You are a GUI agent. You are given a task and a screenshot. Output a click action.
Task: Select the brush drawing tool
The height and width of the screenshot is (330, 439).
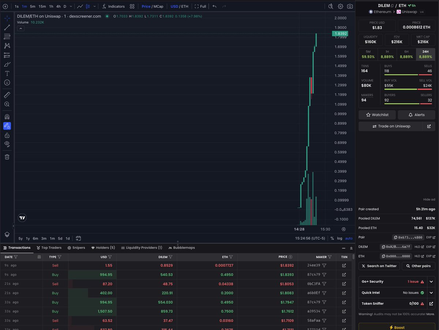(7, 64)
